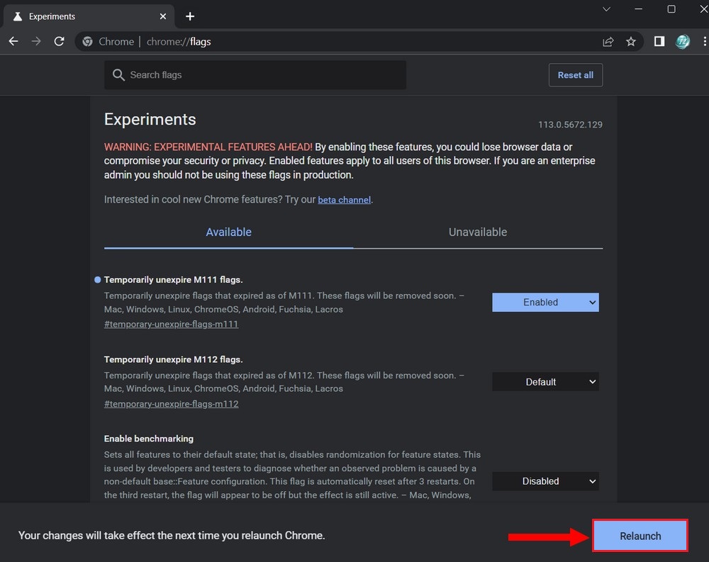
Task: Open a new tab with plus icon
Action: [x=190, y=16]
